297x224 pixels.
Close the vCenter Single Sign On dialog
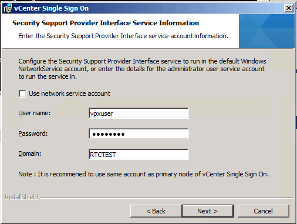(x=289, y=8)
